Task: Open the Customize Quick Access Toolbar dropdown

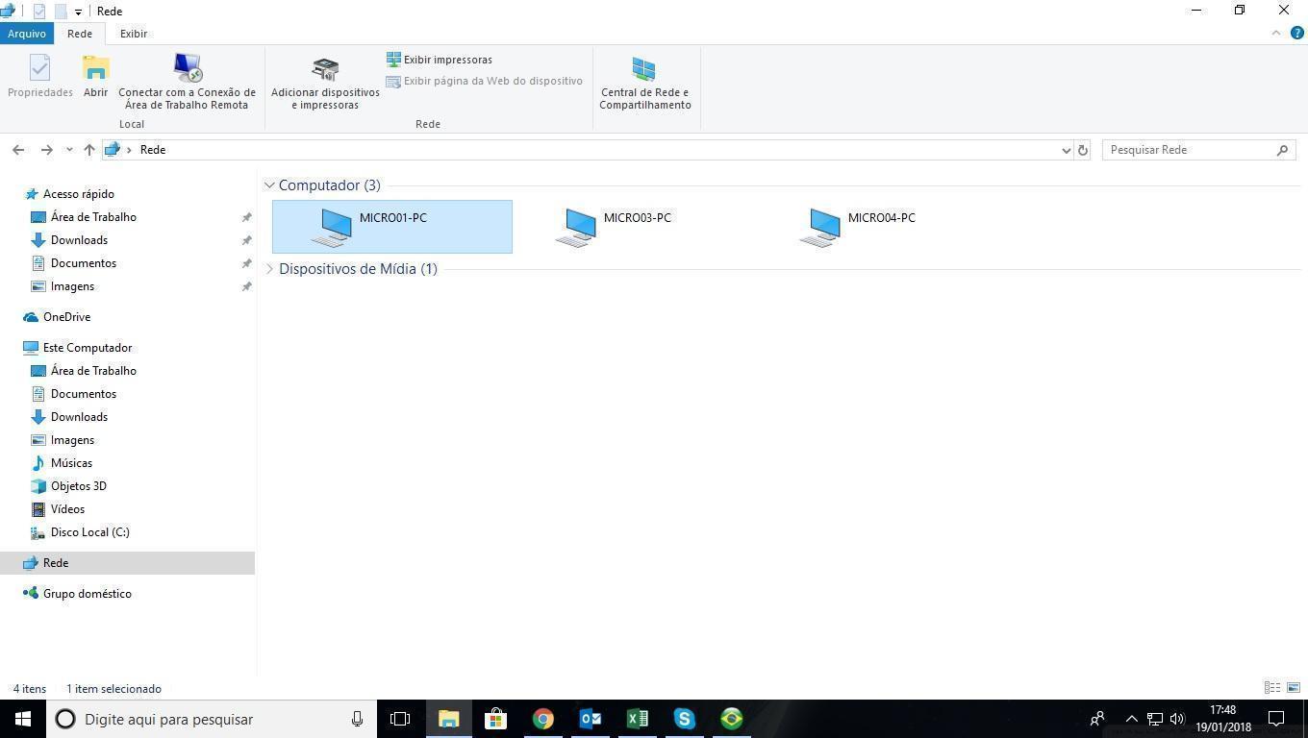Action: point(78,12)
